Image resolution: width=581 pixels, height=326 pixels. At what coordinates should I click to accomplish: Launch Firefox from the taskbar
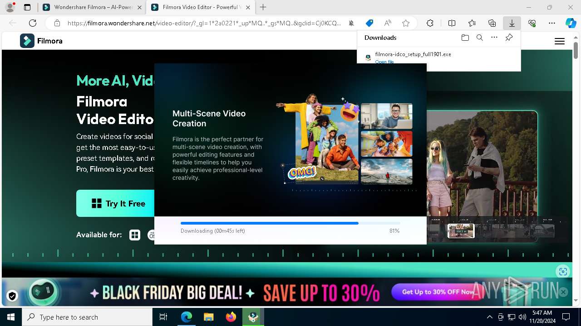click(x=231, y=317)
